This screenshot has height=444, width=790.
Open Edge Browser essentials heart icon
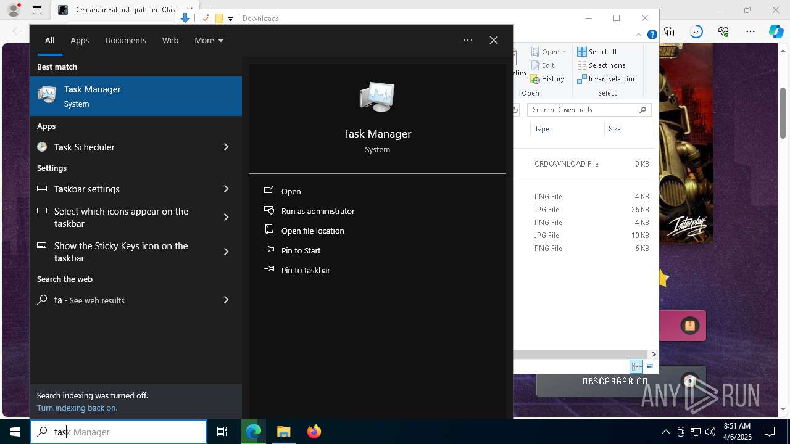point(723,31)
